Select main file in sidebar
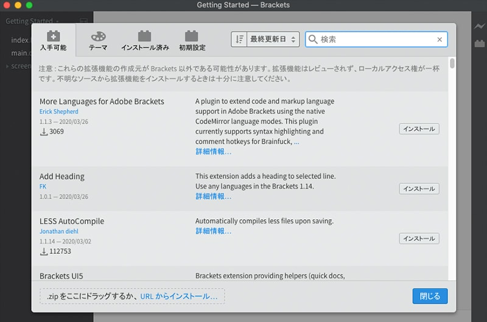The height and width of the screenshot is (322, 487). [x=21, y=53]
